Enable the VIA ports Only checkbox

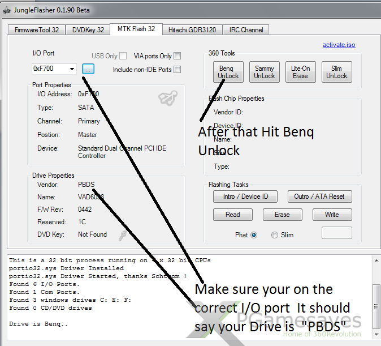pyautogui.click(x=177, y=56)
